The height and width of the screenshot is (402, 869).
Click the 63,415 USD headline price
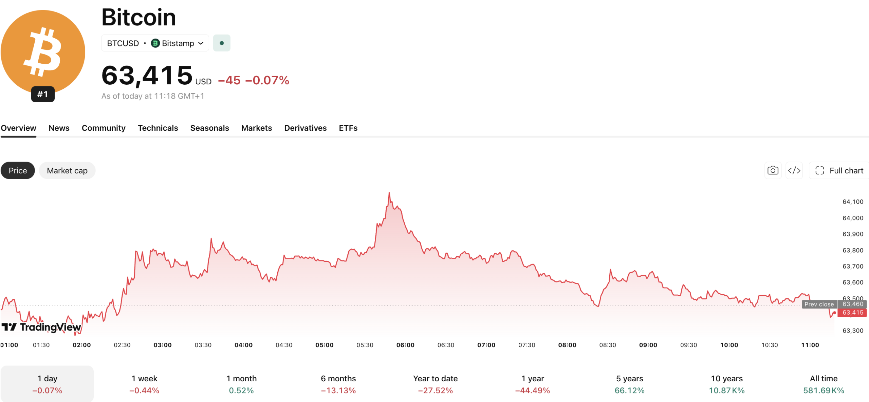156,76
